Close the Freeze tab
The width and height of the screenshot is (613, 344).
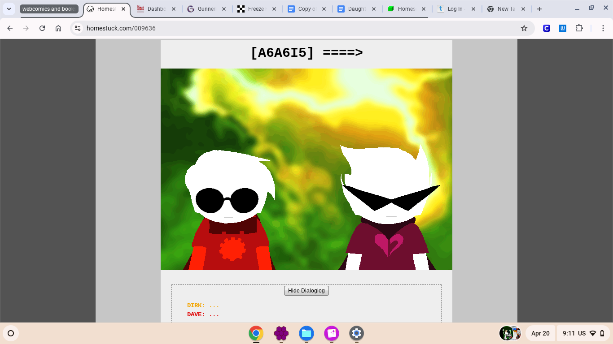(274, 9)
